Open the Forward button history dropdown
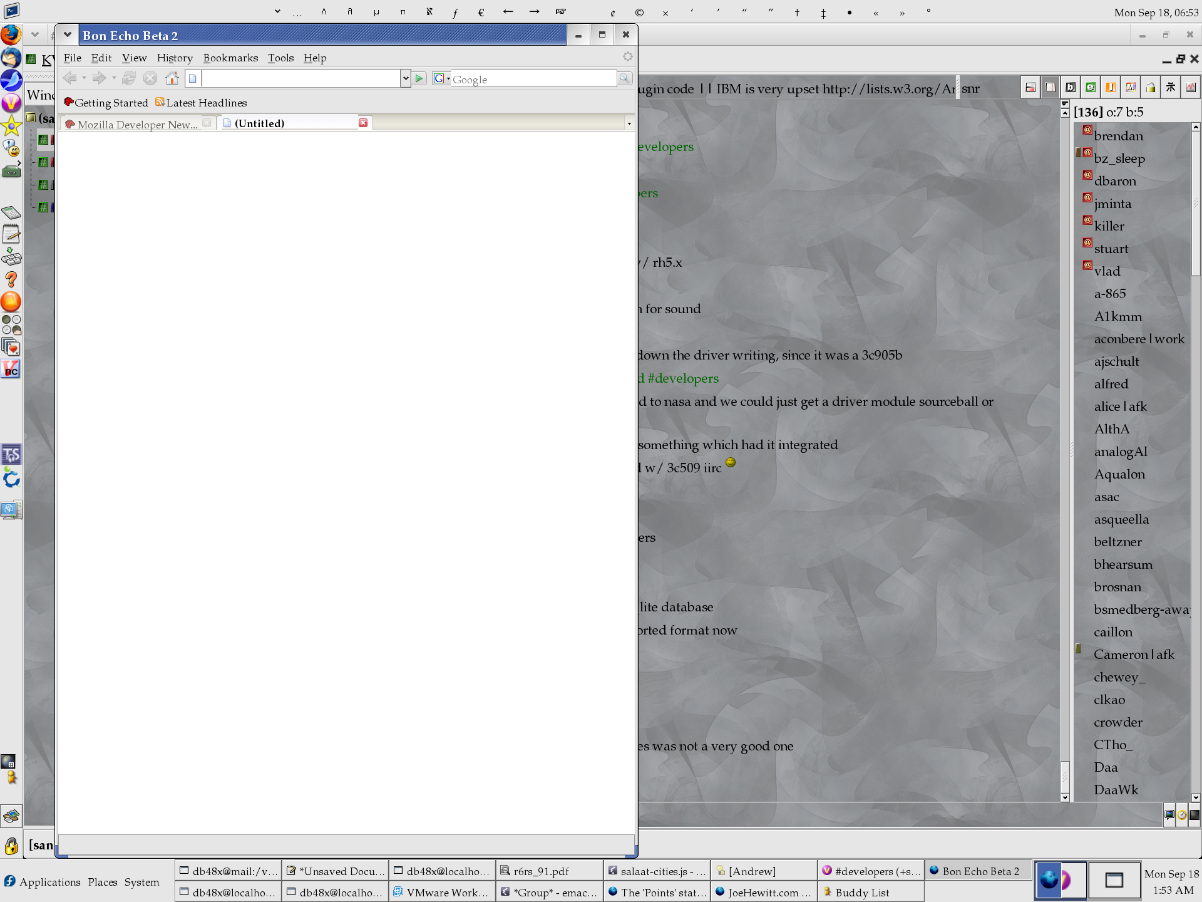Image resolution: width=1202 pixels, height=902 pixels. coord(113,78)
